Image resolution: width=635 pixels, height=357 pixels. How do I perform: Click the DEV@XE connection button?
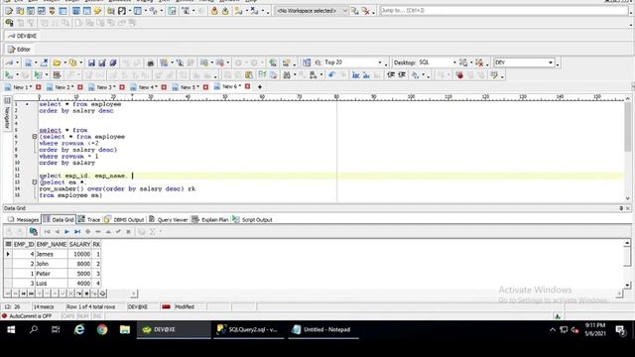pyautogui.click(x=22, y=36)
